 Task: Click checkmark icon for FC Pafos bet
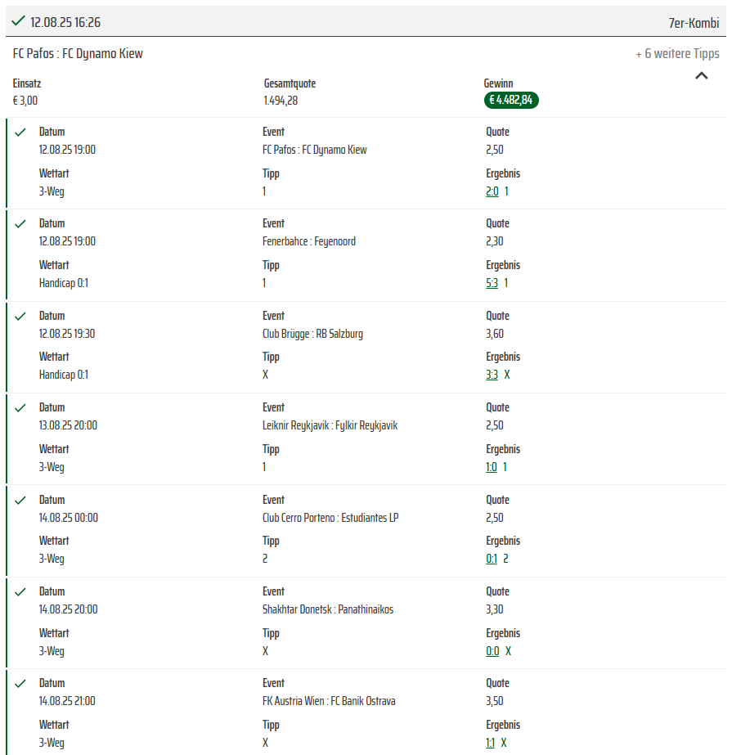pos(20,133)
